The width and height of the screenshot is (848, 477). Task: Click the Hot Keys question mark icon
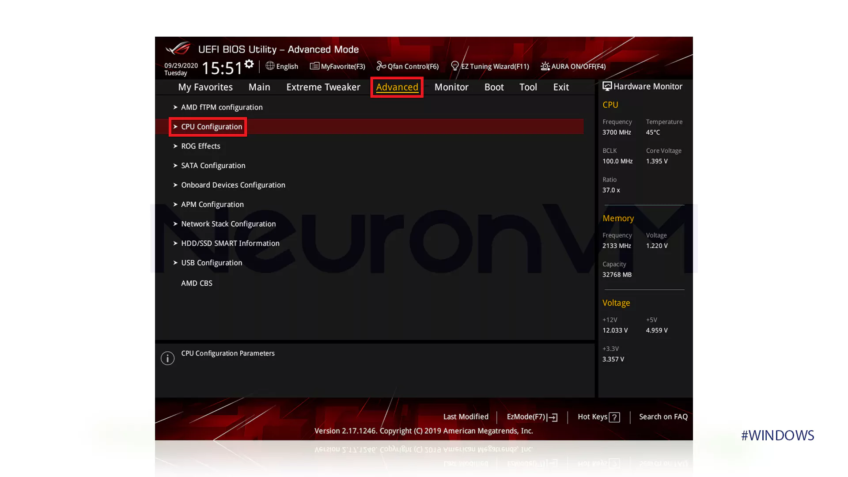tap(614, 417)
